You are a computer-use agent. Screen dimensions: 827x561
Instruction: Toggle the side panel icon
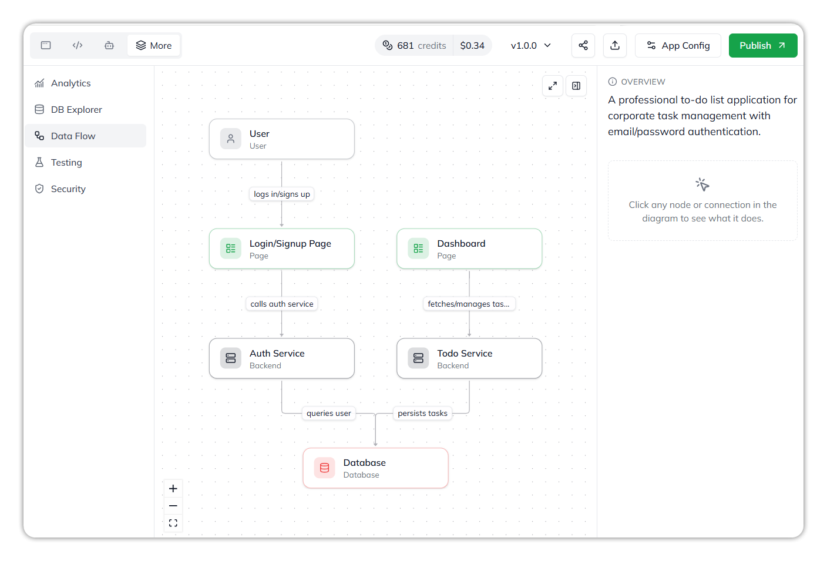tap(576, 86)
